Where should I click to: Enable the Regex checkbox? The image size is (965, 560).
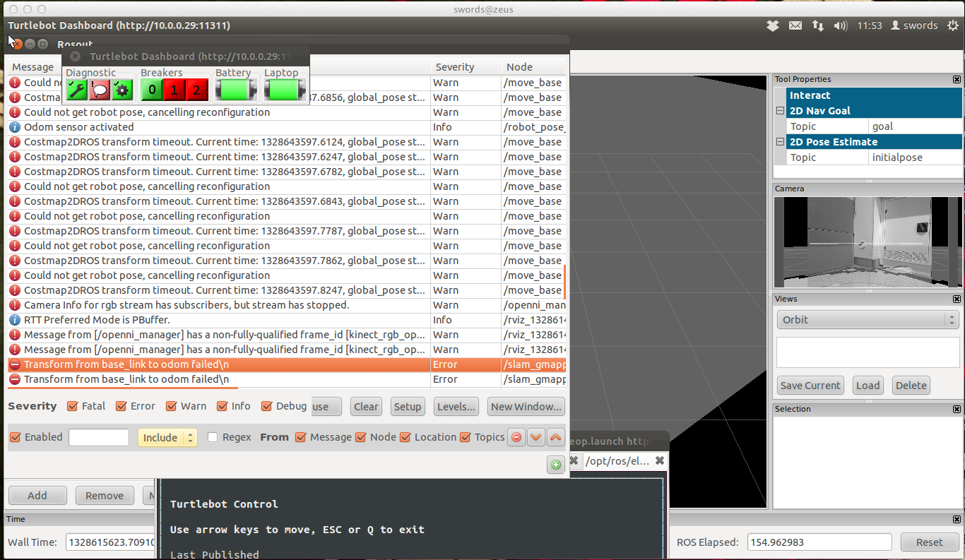(213, 437)
